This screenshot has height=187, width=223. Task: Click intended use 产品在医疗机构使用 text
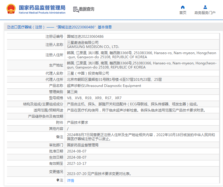point(136,110)
